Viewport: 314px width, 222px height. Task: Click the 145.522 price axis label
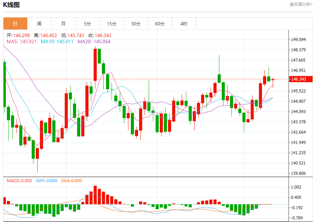tap(298, 91)
